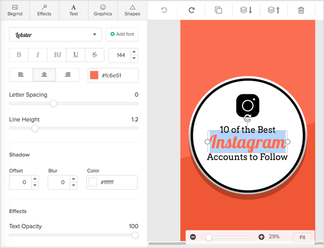Increase shadow Offset with up arrow
Screen dimensions: 324x248
tap(35, 179)
